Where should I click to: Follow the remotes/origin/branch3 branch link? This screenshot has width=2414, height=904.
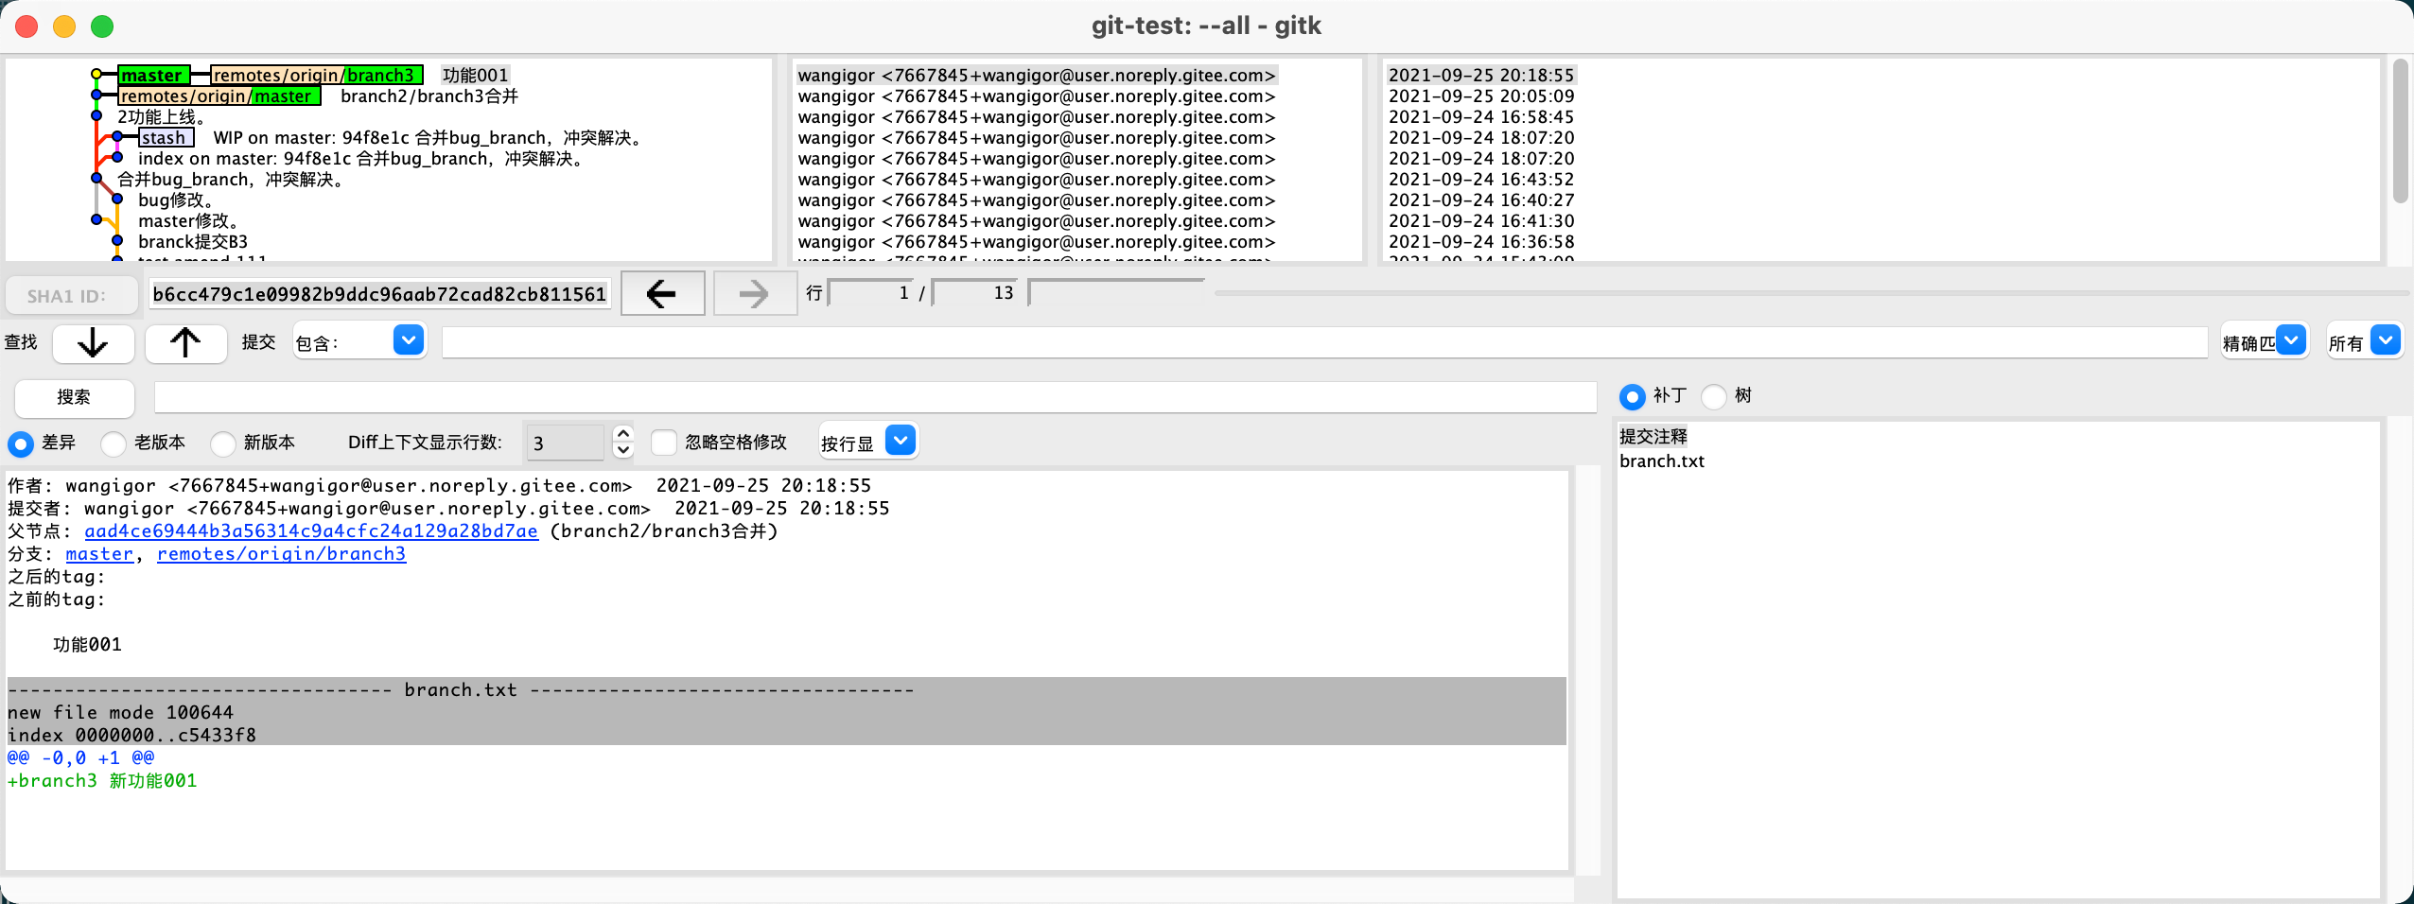point(282,554)
